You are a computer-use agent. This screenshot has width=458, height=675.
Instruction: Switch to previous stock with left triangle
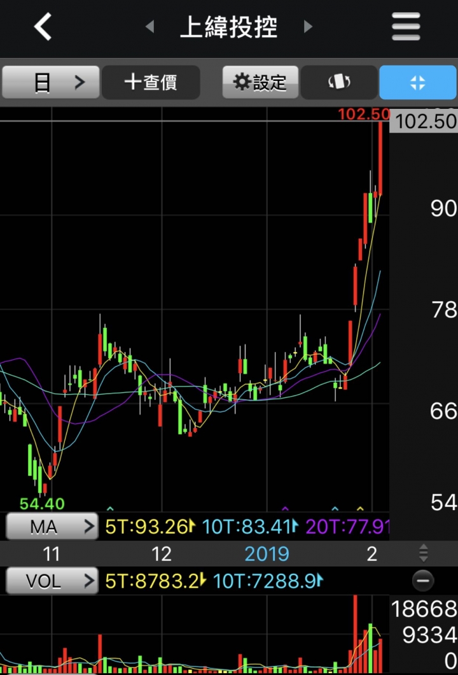(x=150, y=27)
